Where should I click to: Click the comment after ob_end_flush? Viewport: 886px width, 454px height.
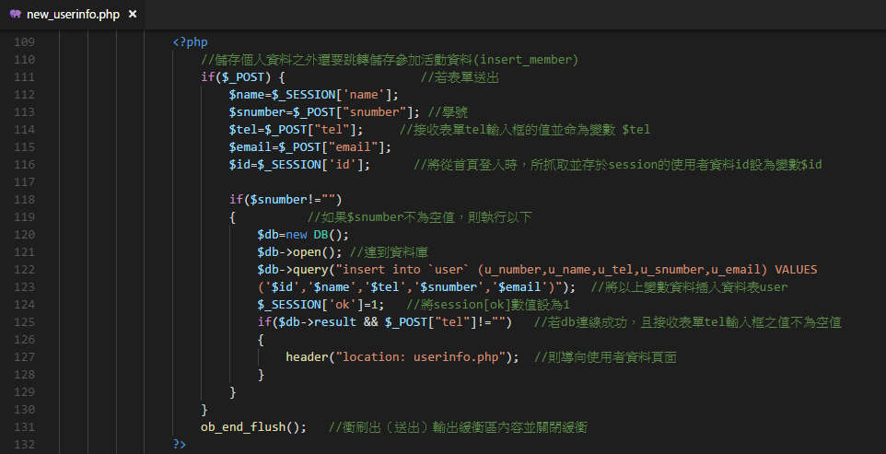[459, 427]
